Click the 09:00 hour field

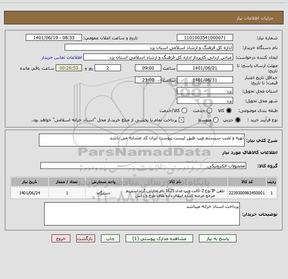click(148, 68)
